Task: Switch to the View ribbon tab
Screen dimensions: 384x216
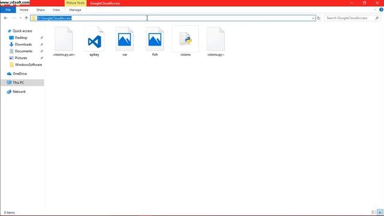Action: pyautogui.click(x=56, y=10)
